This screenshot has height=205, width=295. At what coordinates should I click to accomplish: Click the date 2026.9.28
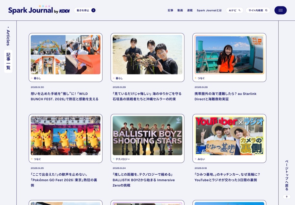pos(201,87)
